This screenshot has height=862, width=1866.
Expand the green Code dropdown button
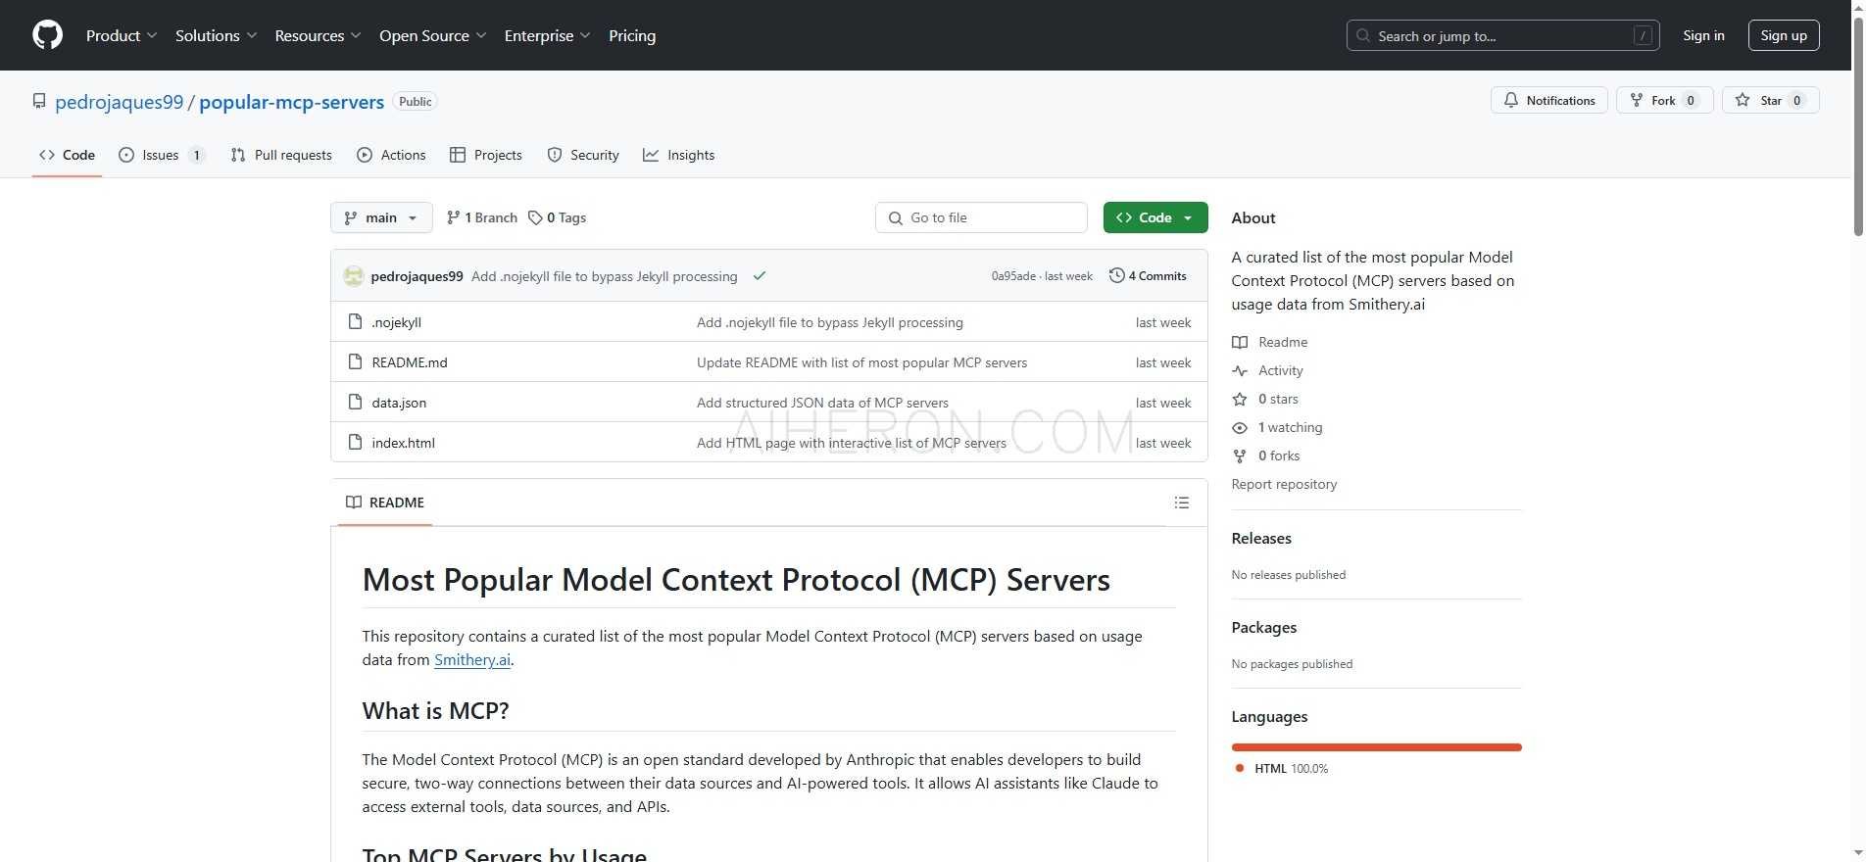[x=1155, y=217]
